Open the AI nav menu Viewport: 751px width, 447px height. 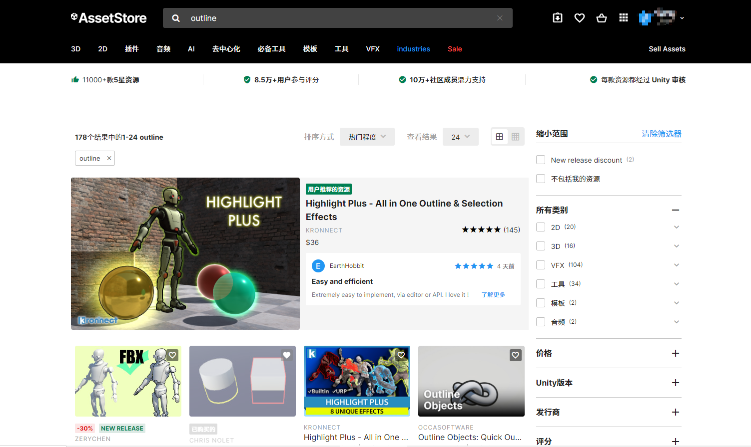coord(191,49)
